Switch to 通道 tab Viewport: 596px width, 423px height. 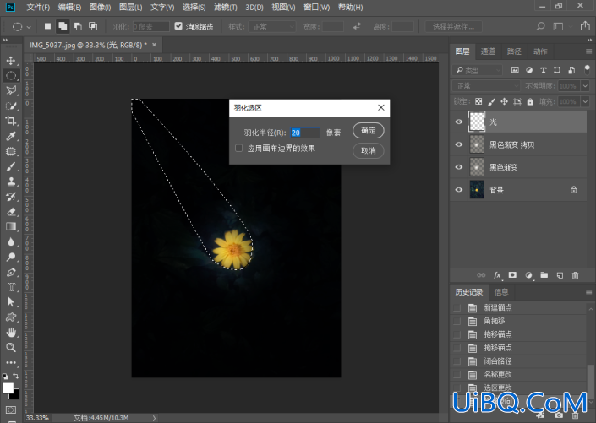488,52
